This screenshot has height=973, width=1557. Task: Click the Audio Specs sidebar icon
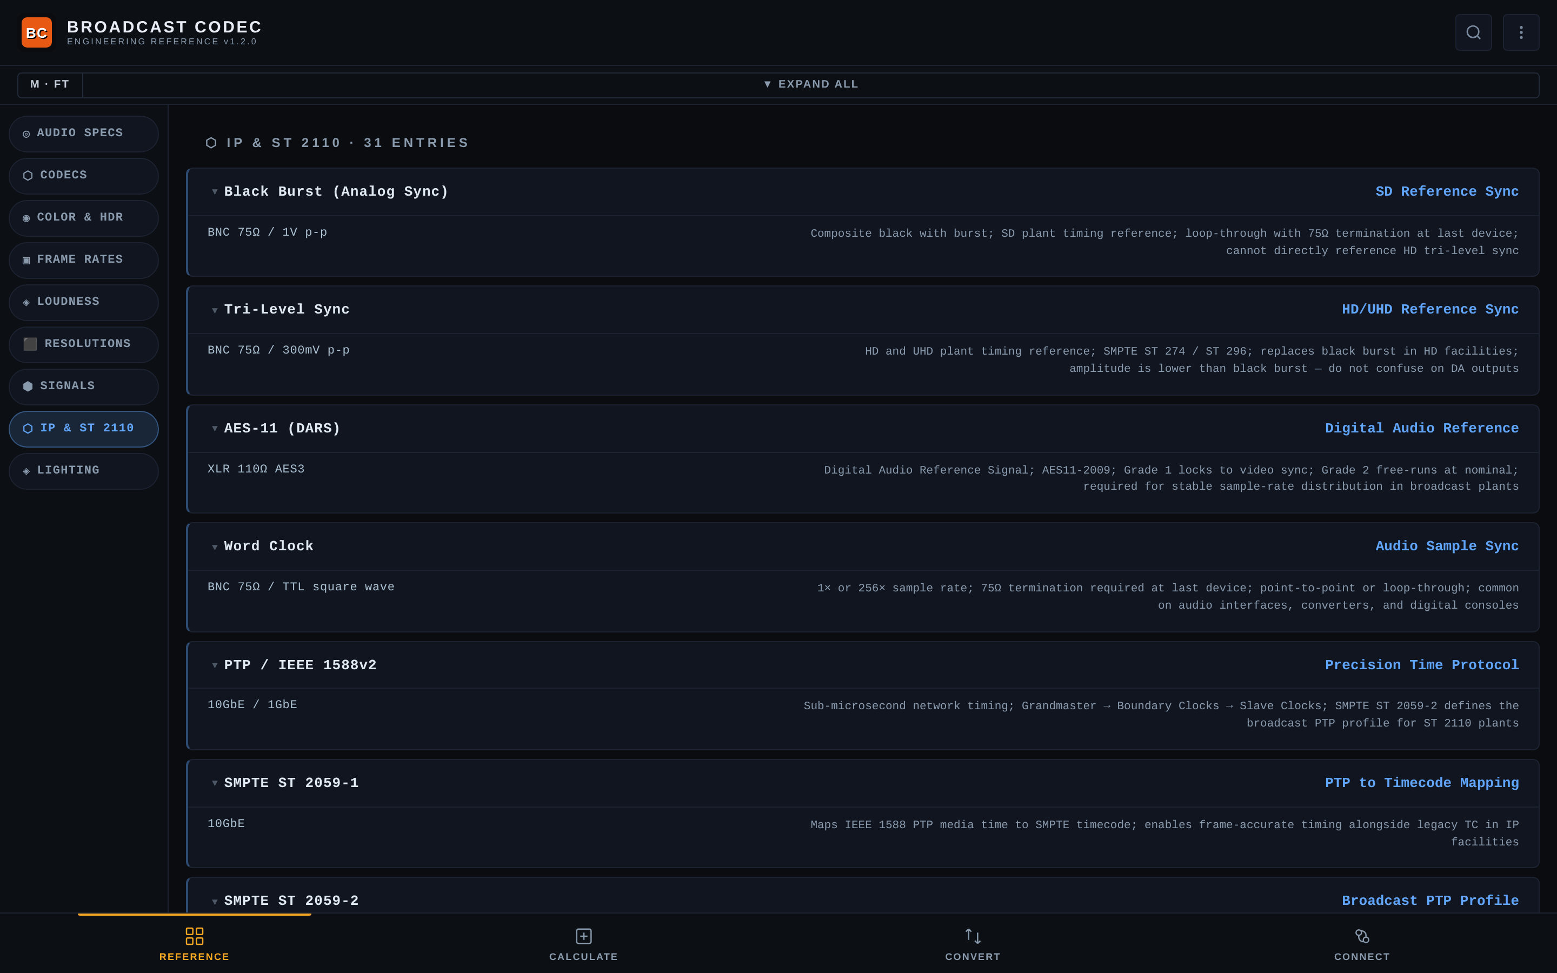click(x=26, y=134)
